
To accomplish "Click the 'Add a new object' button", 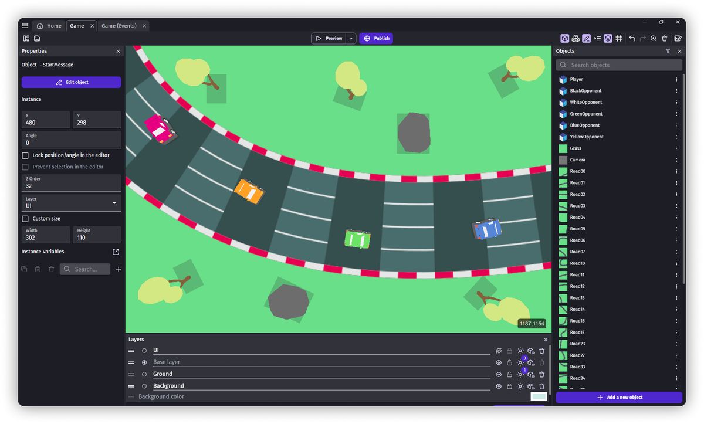I will (618, 397).
